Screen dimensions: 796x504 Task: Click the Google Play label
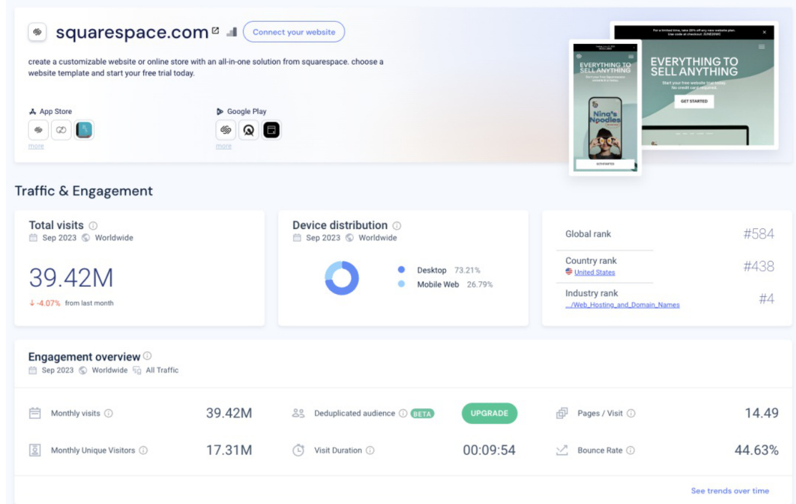coord(247,111)
